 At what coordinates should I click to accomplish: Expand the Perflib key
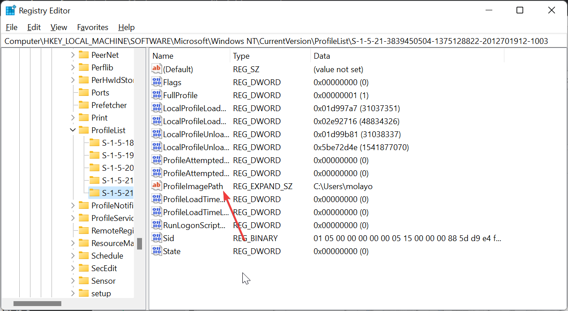(73, 67)
